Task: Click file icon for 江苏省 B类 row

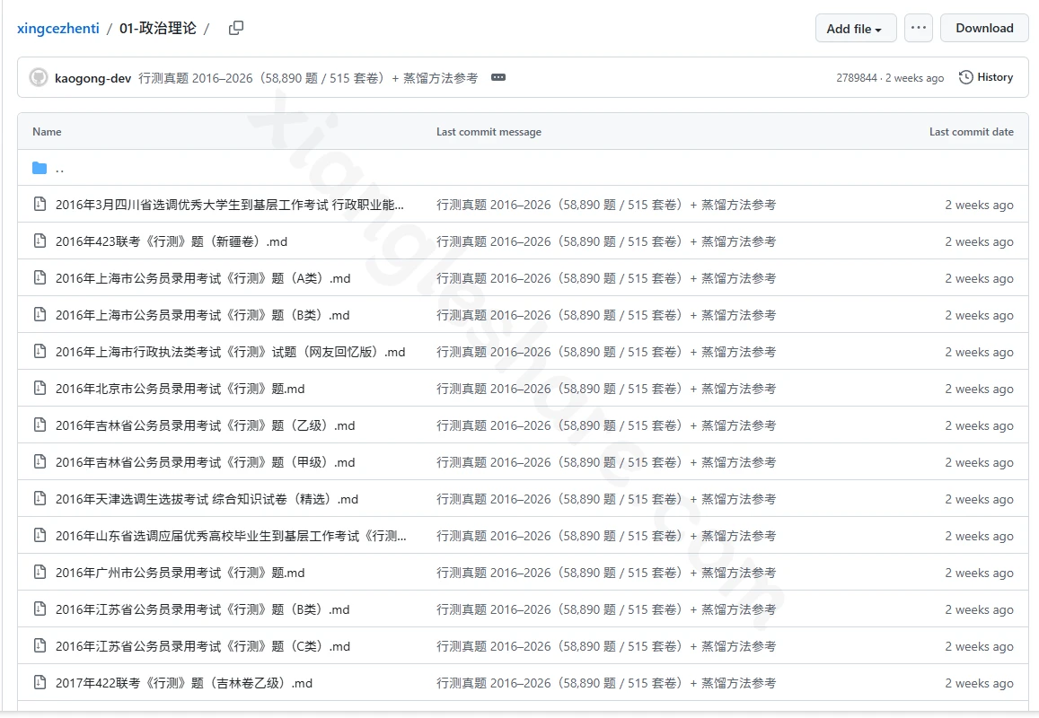Action: coord(40,609)
